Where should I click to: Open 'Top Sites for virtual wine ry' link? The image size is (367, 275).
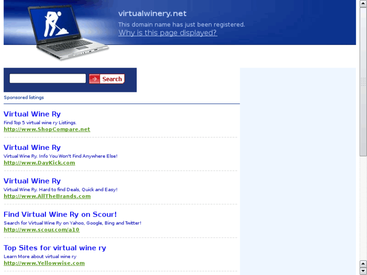(55, 248)
